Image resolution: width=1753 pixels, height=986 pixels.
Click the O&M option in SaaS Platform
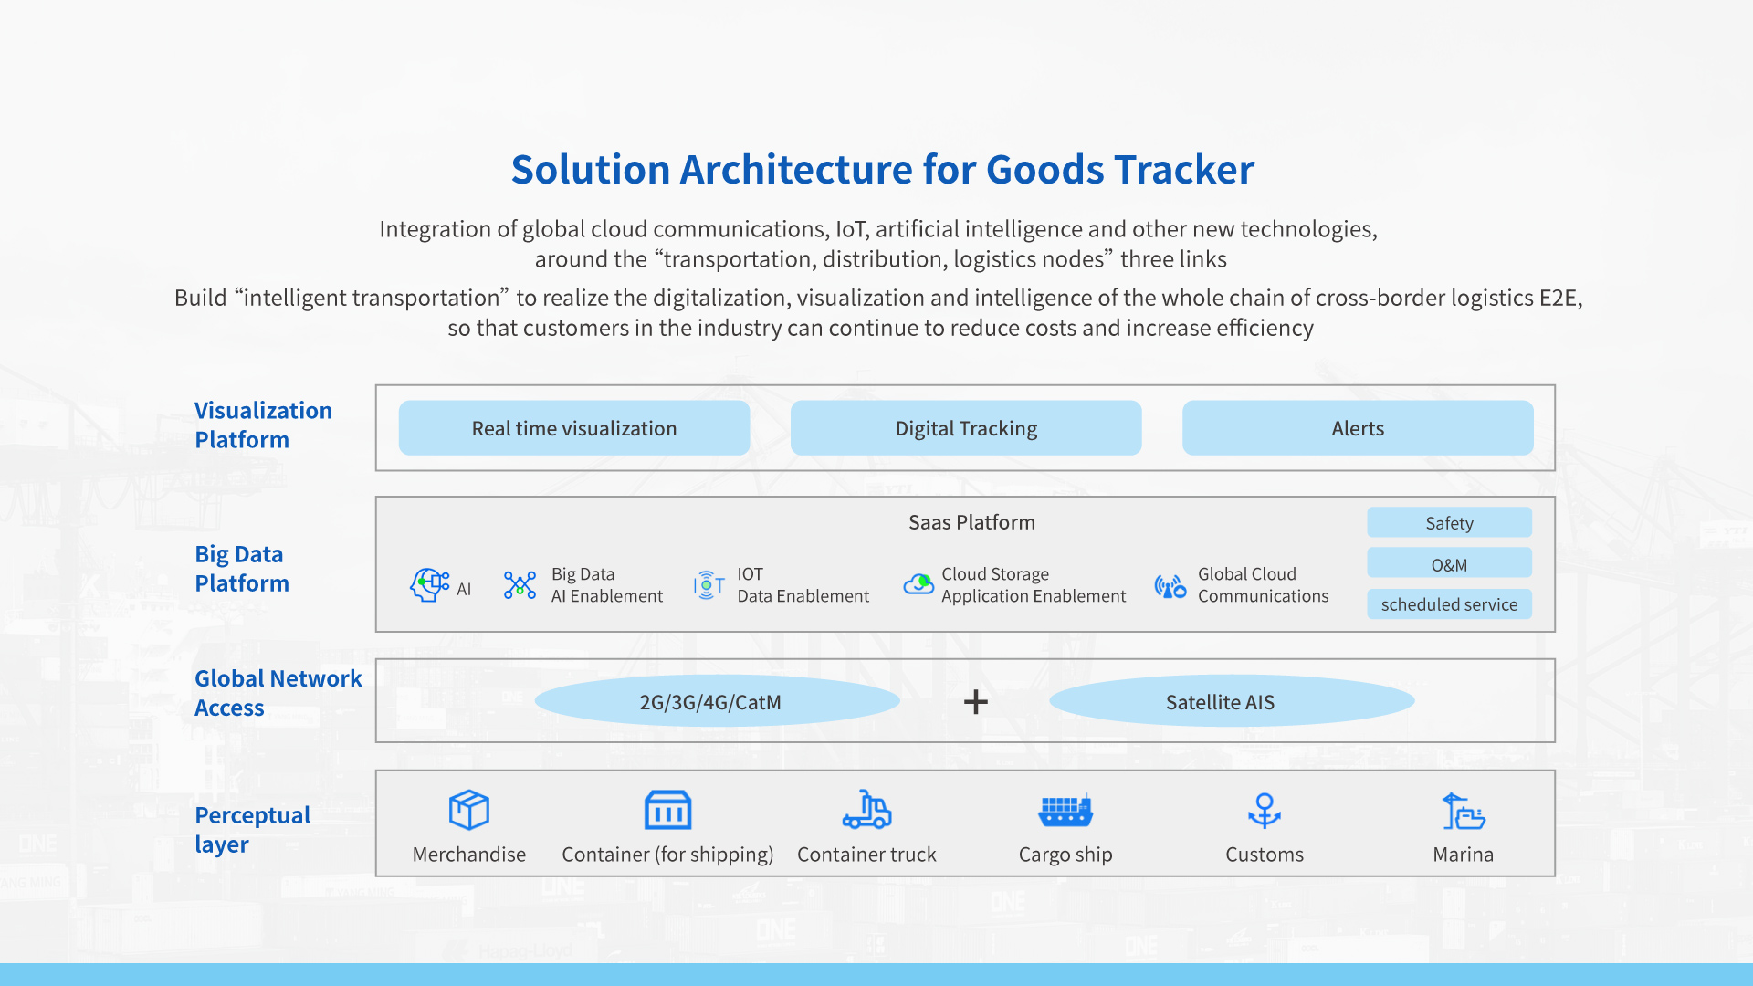coord(1450,564)
